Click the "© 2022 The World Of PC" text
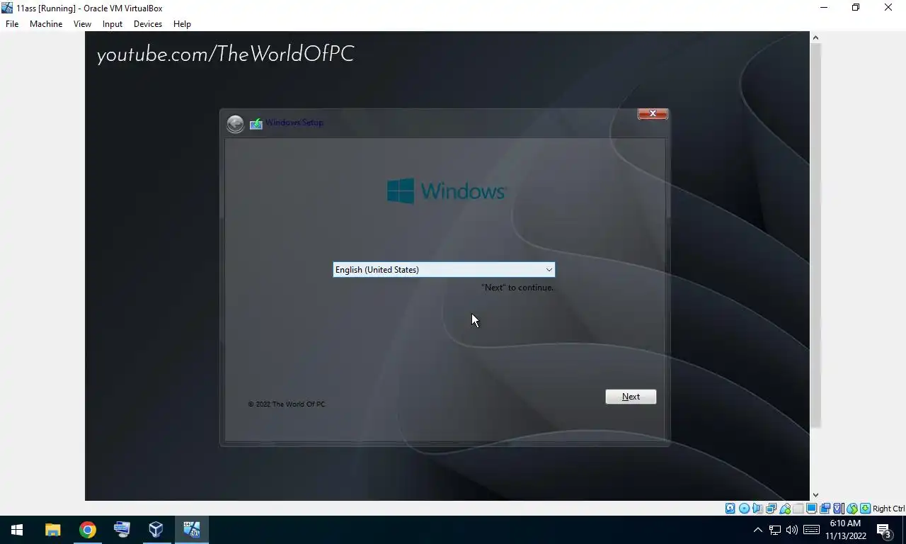 tap(287, 404)
